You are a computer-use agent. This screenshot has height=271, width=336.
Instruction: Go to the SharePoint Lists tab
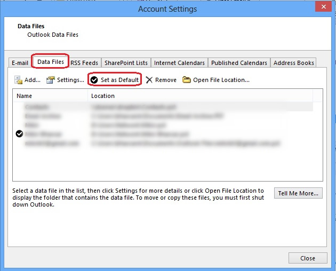(126, 63)
